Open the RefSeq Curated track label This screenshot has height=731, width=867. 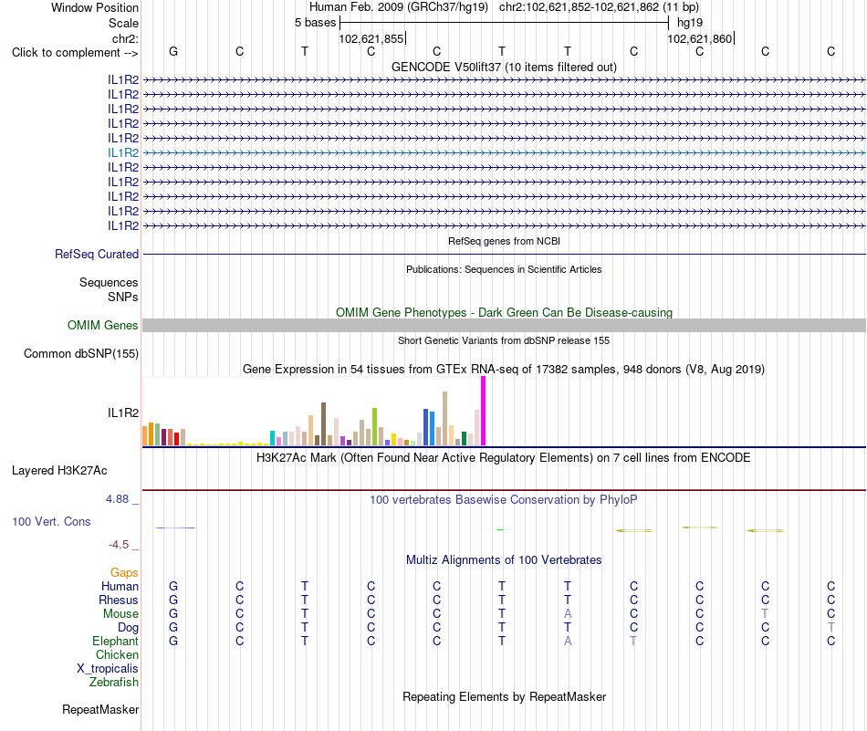click(97, 255)
